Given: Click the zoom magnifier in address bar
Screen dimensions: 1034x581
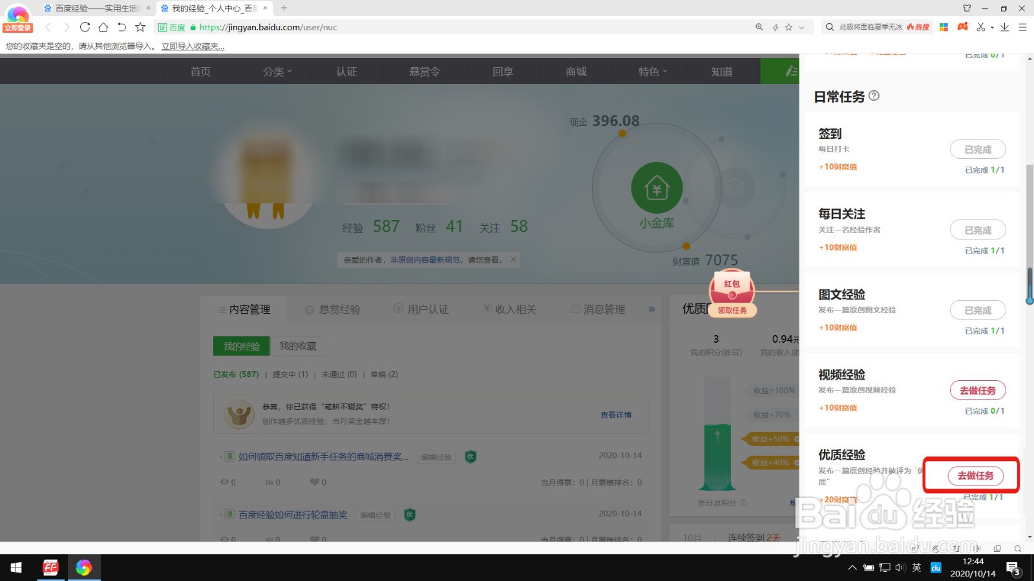Looking at the screenshot, I should [759, 27].
